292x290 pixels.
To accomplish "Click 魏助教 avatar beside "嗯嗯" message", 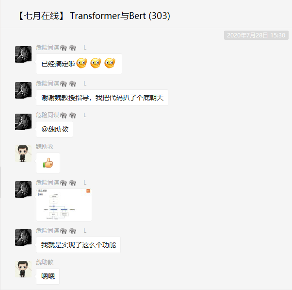I will 23,269.
